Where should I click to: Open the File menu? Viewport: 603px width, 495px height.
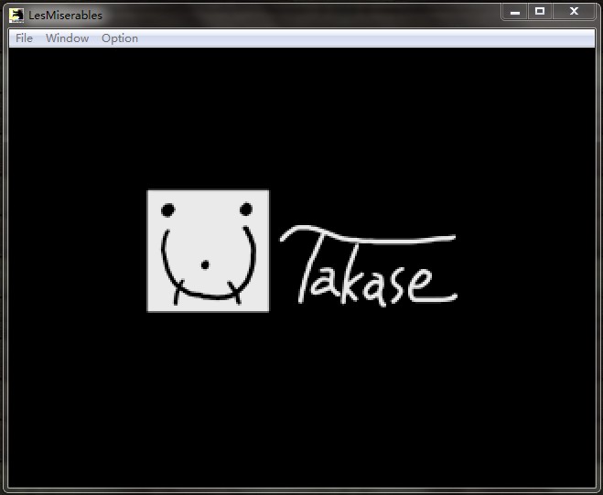[24, 38]
